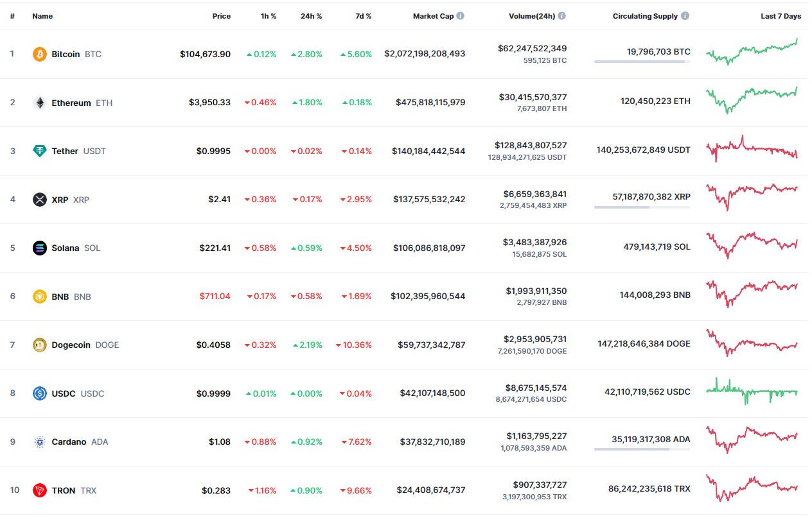The image size is (812, 516).
Task: Click the Tether logo icon
Action: 40,151
